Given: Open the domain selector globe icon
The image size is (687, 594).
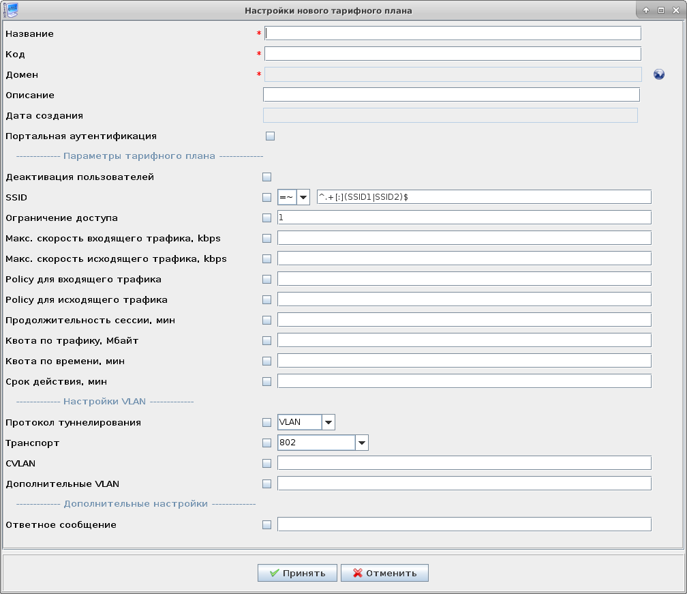Looking at the screenshot, I should 658,74.
